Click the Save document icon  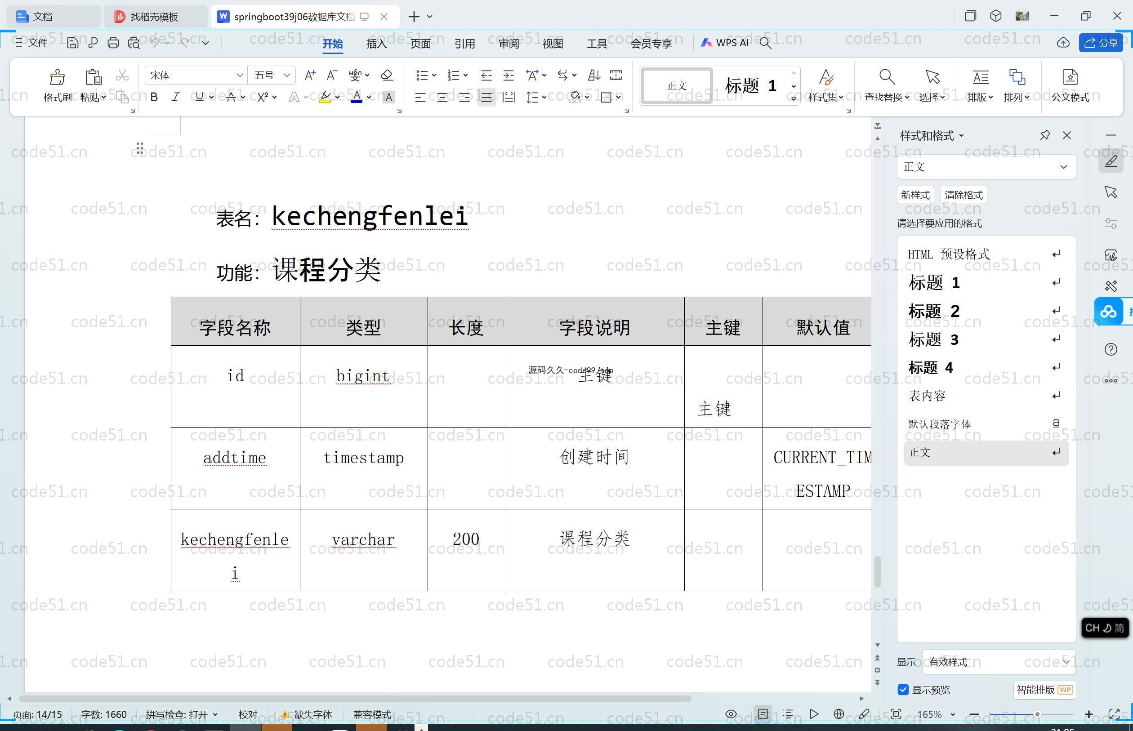pyautogui.click(x=72, y=43)
